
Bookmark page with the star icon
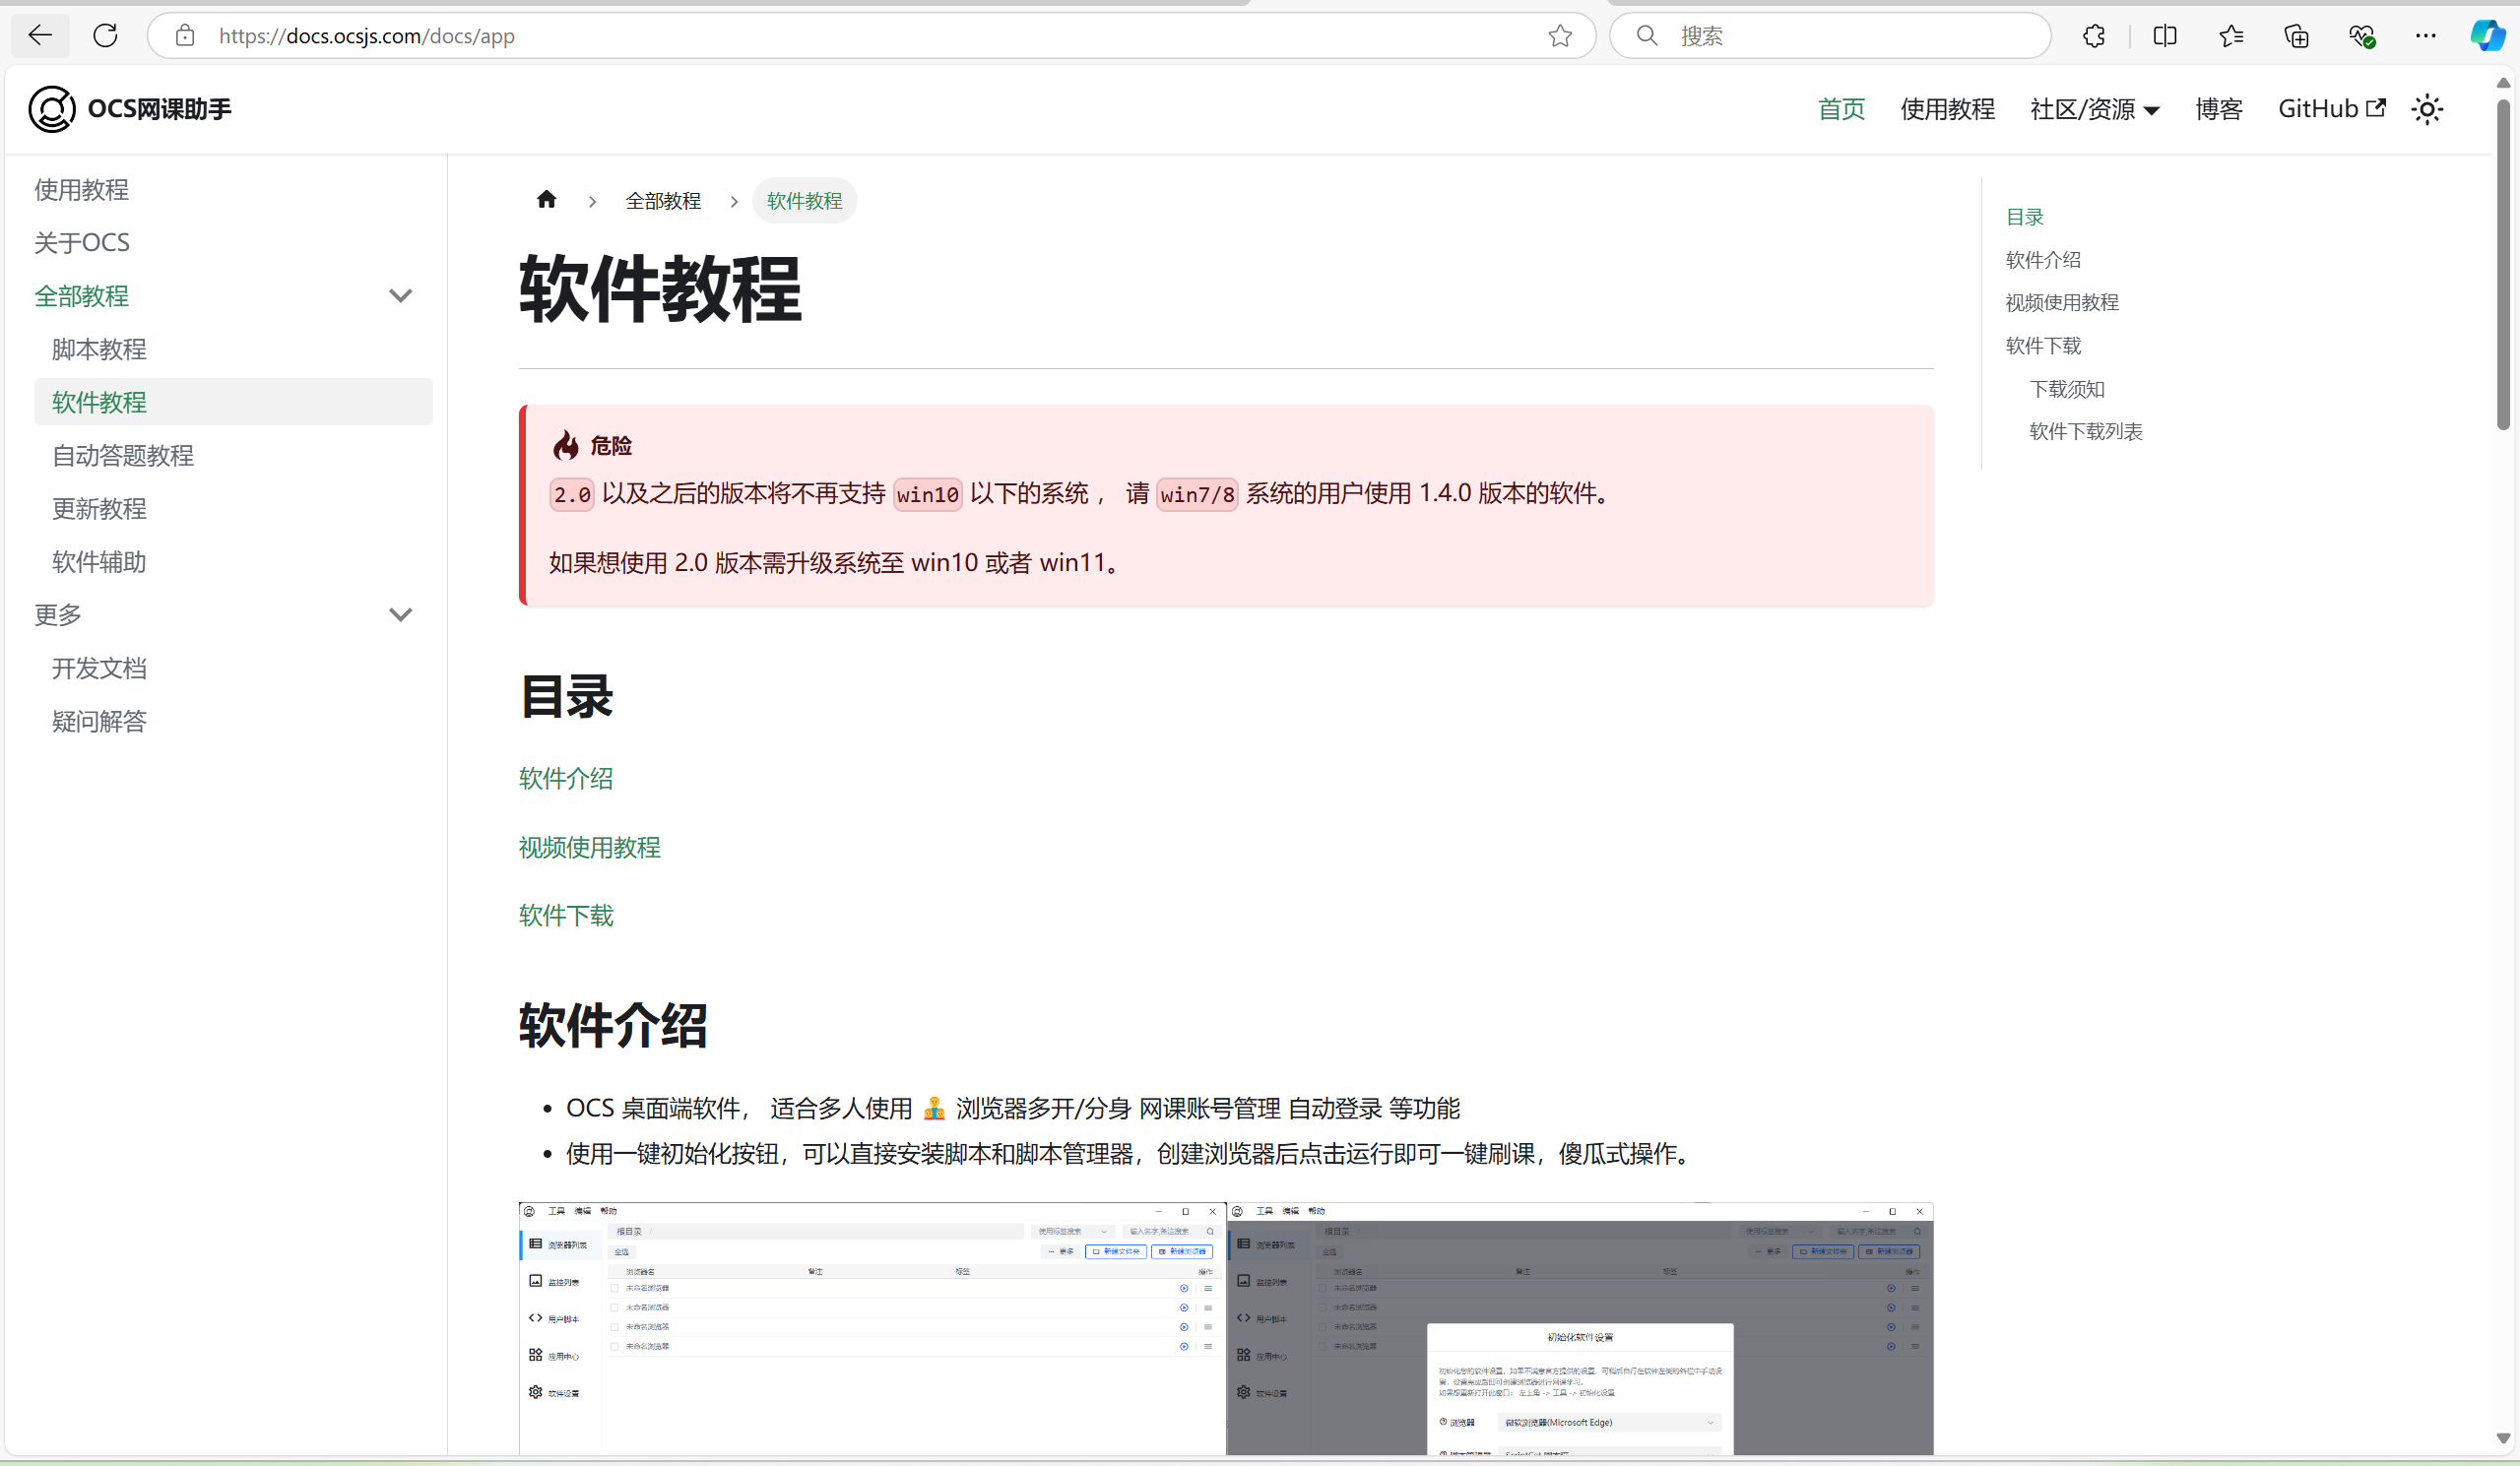[x=1559, y=36]
